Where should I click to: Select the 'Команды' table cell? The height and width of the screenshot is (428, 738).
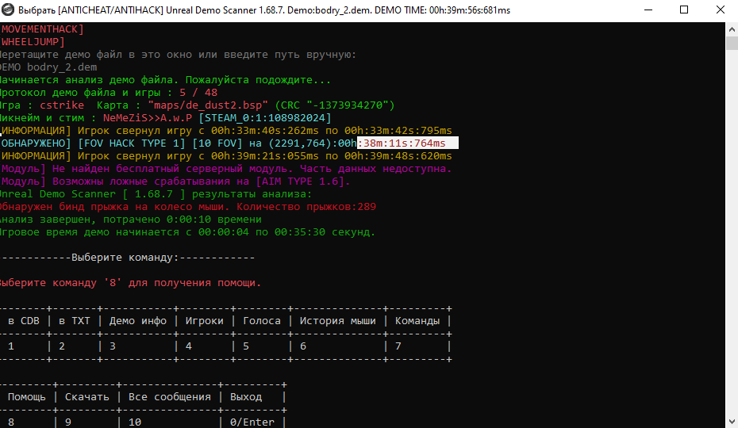pos(417,321)
